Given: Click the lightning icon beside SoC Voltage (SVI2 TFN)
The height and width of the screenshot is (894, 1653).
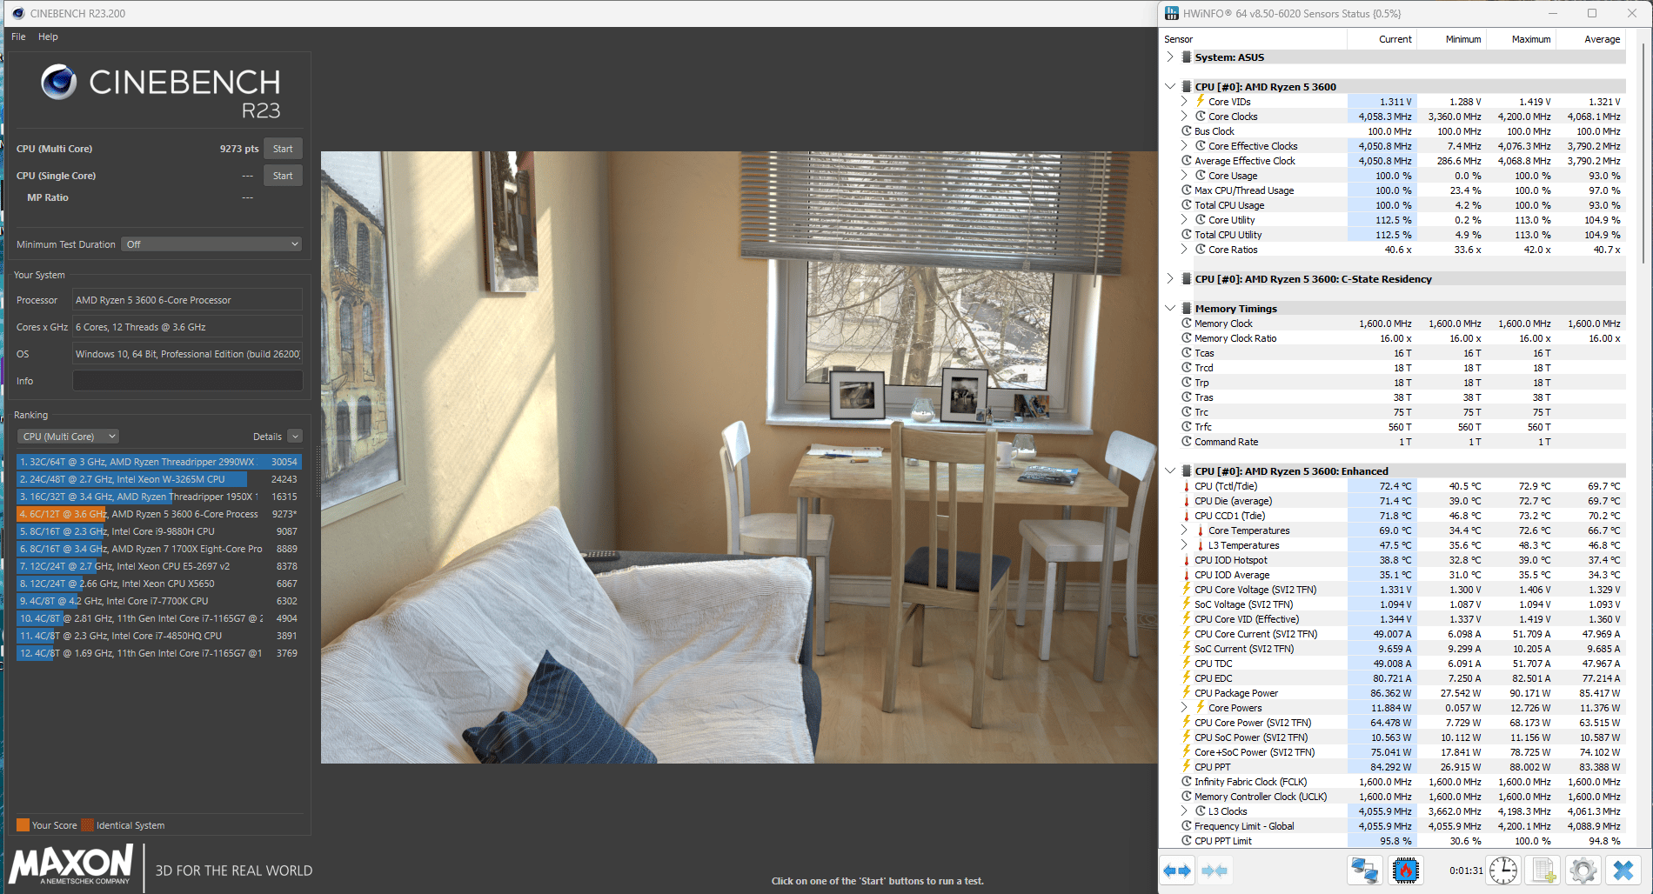Looking at the screenshot, I should (1187, 604).
